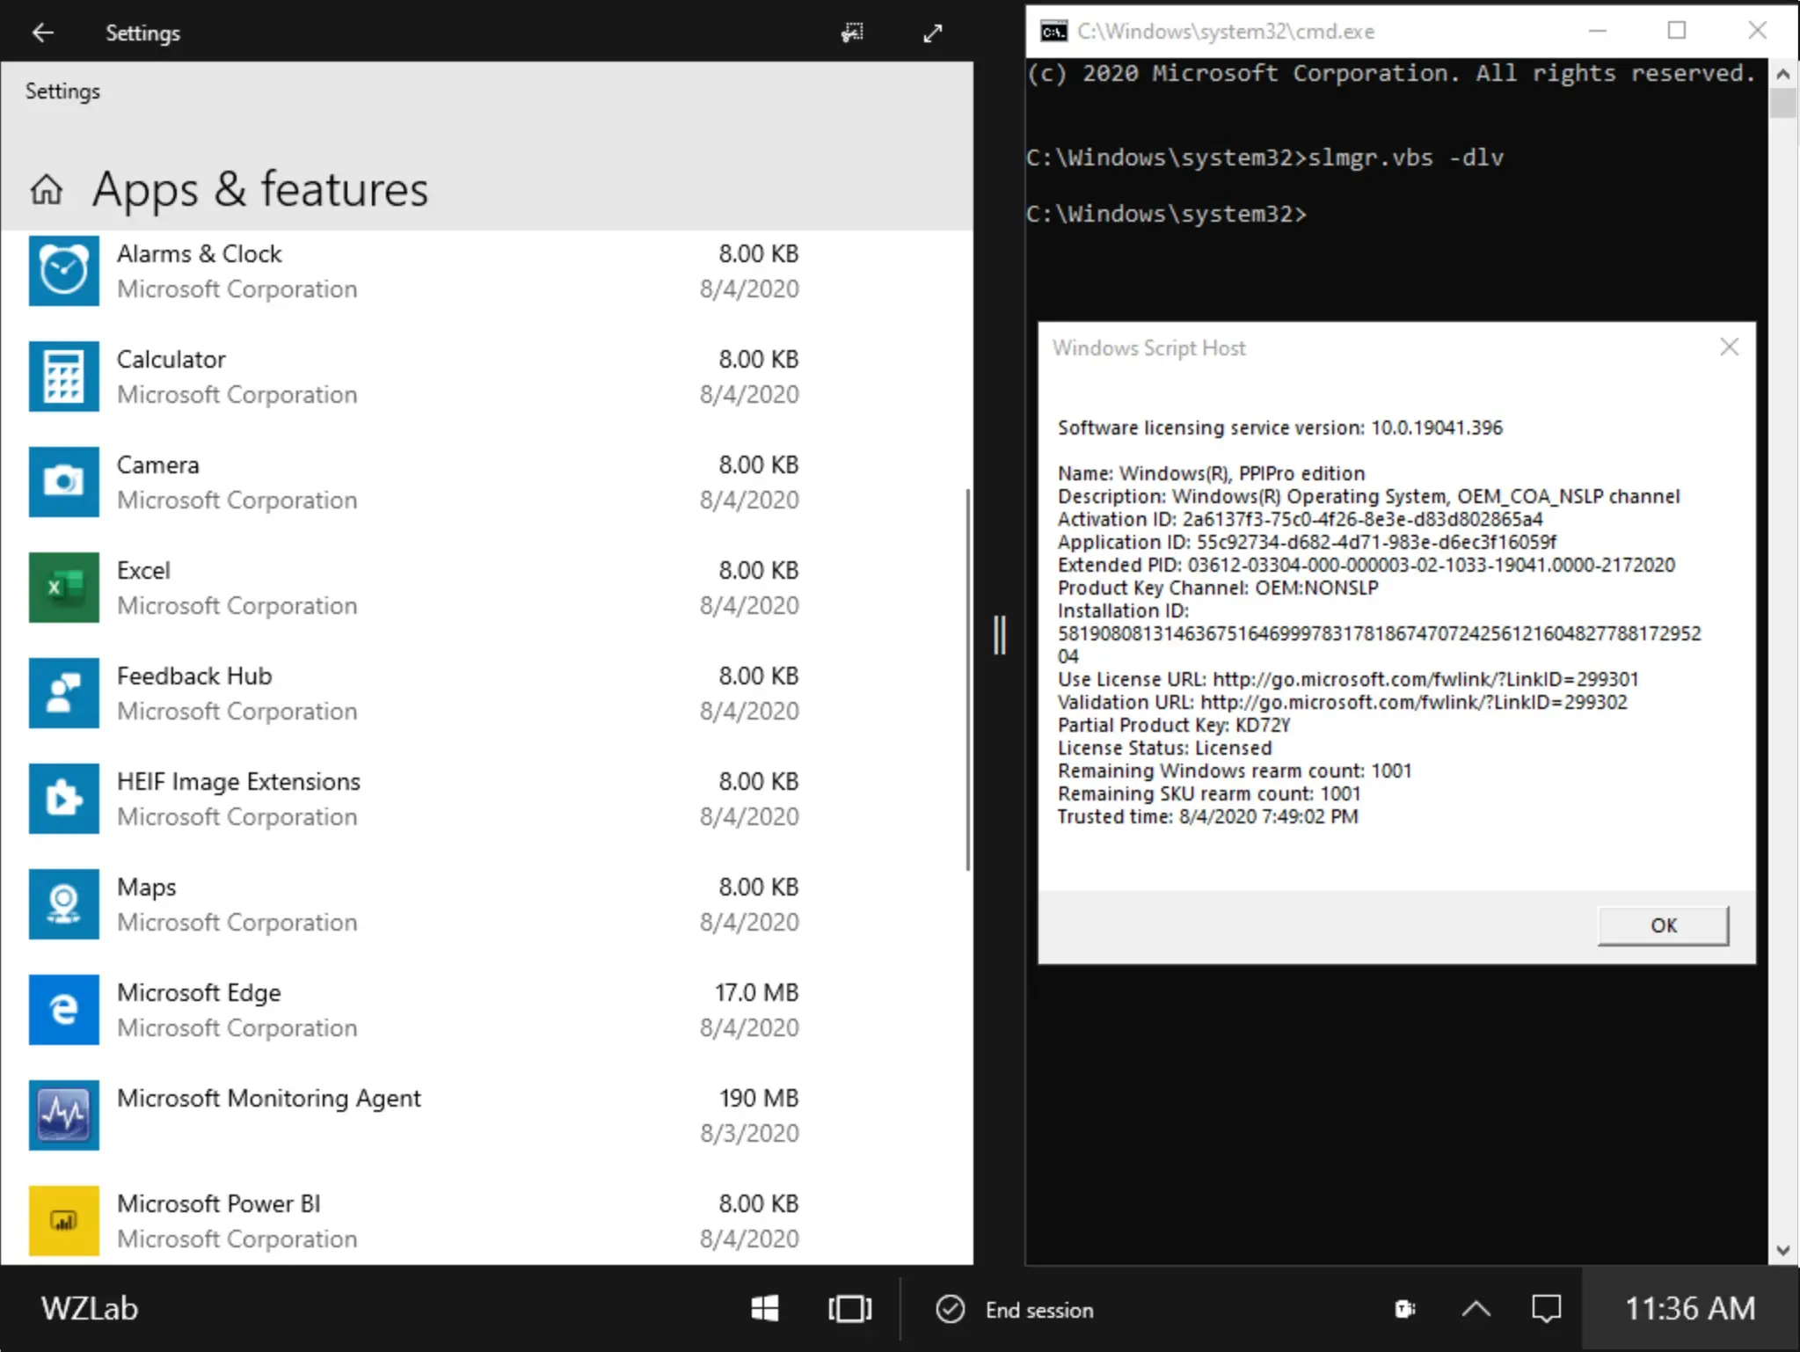1800x1352 pixels.
Task: Select the Microsoft Power BI entry name
Action: pyautogui.click(x=218, y=1204)
